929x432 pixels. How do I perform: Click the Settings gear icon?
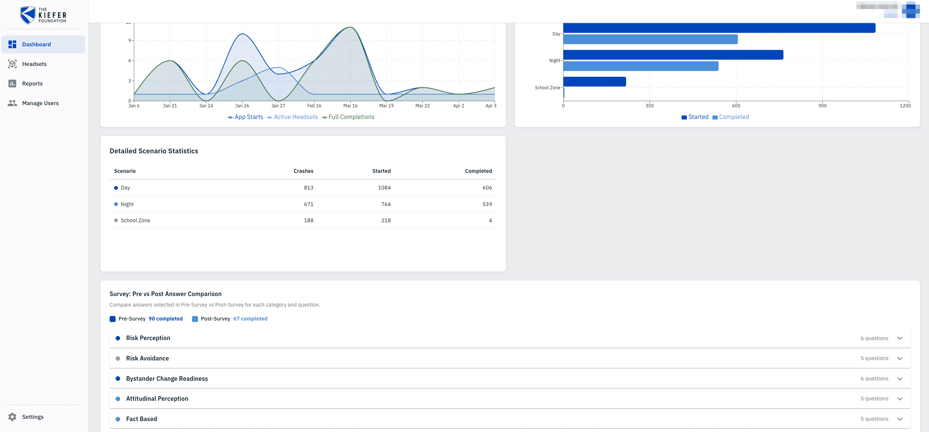coord(12,417)
